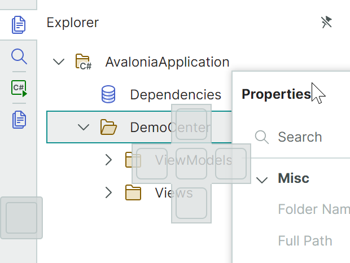
Task: Click the pin icon in Explorer header
Action: (326, 23)
